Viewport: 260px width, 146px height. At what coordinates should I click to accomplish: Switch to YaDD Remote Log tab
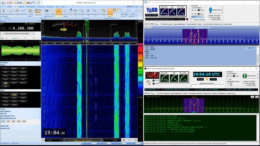point(218,24)
